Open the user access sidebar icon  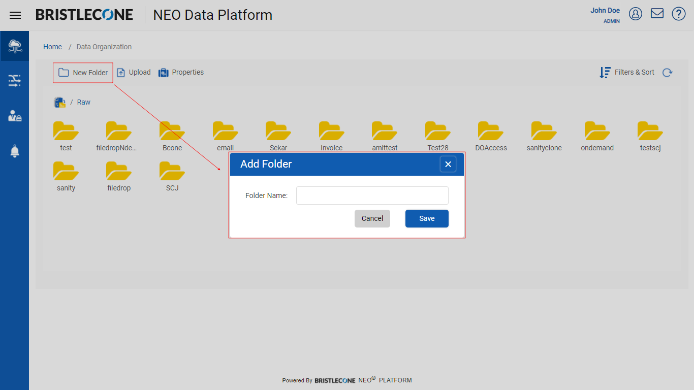coord(15,116)
